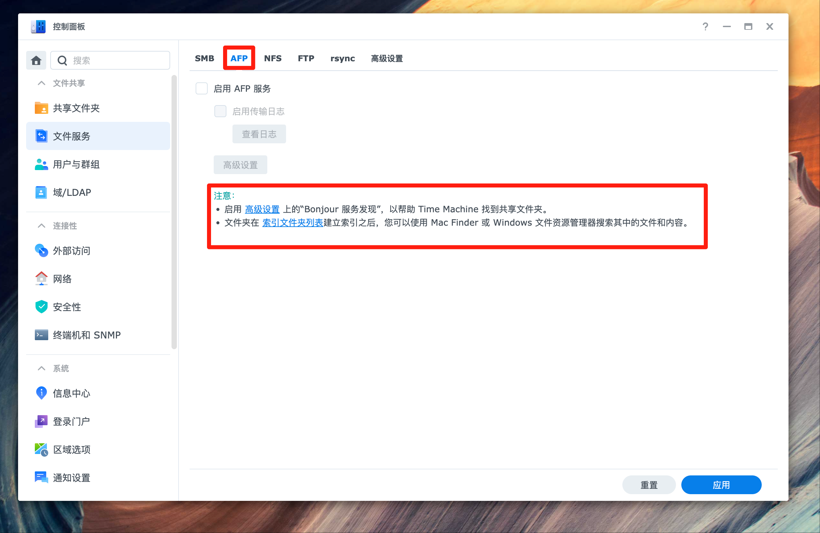This screenshot has width=820, height=533.
Task: Click the search magnifier icon
Action: point(62,61)
